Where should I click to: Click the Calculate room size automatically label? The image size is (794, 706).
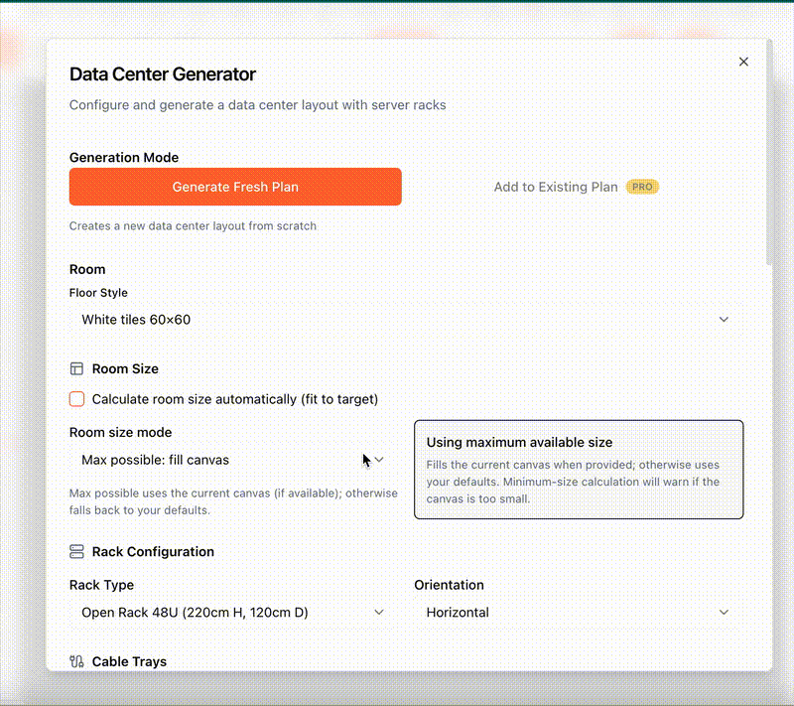[235, 399]
